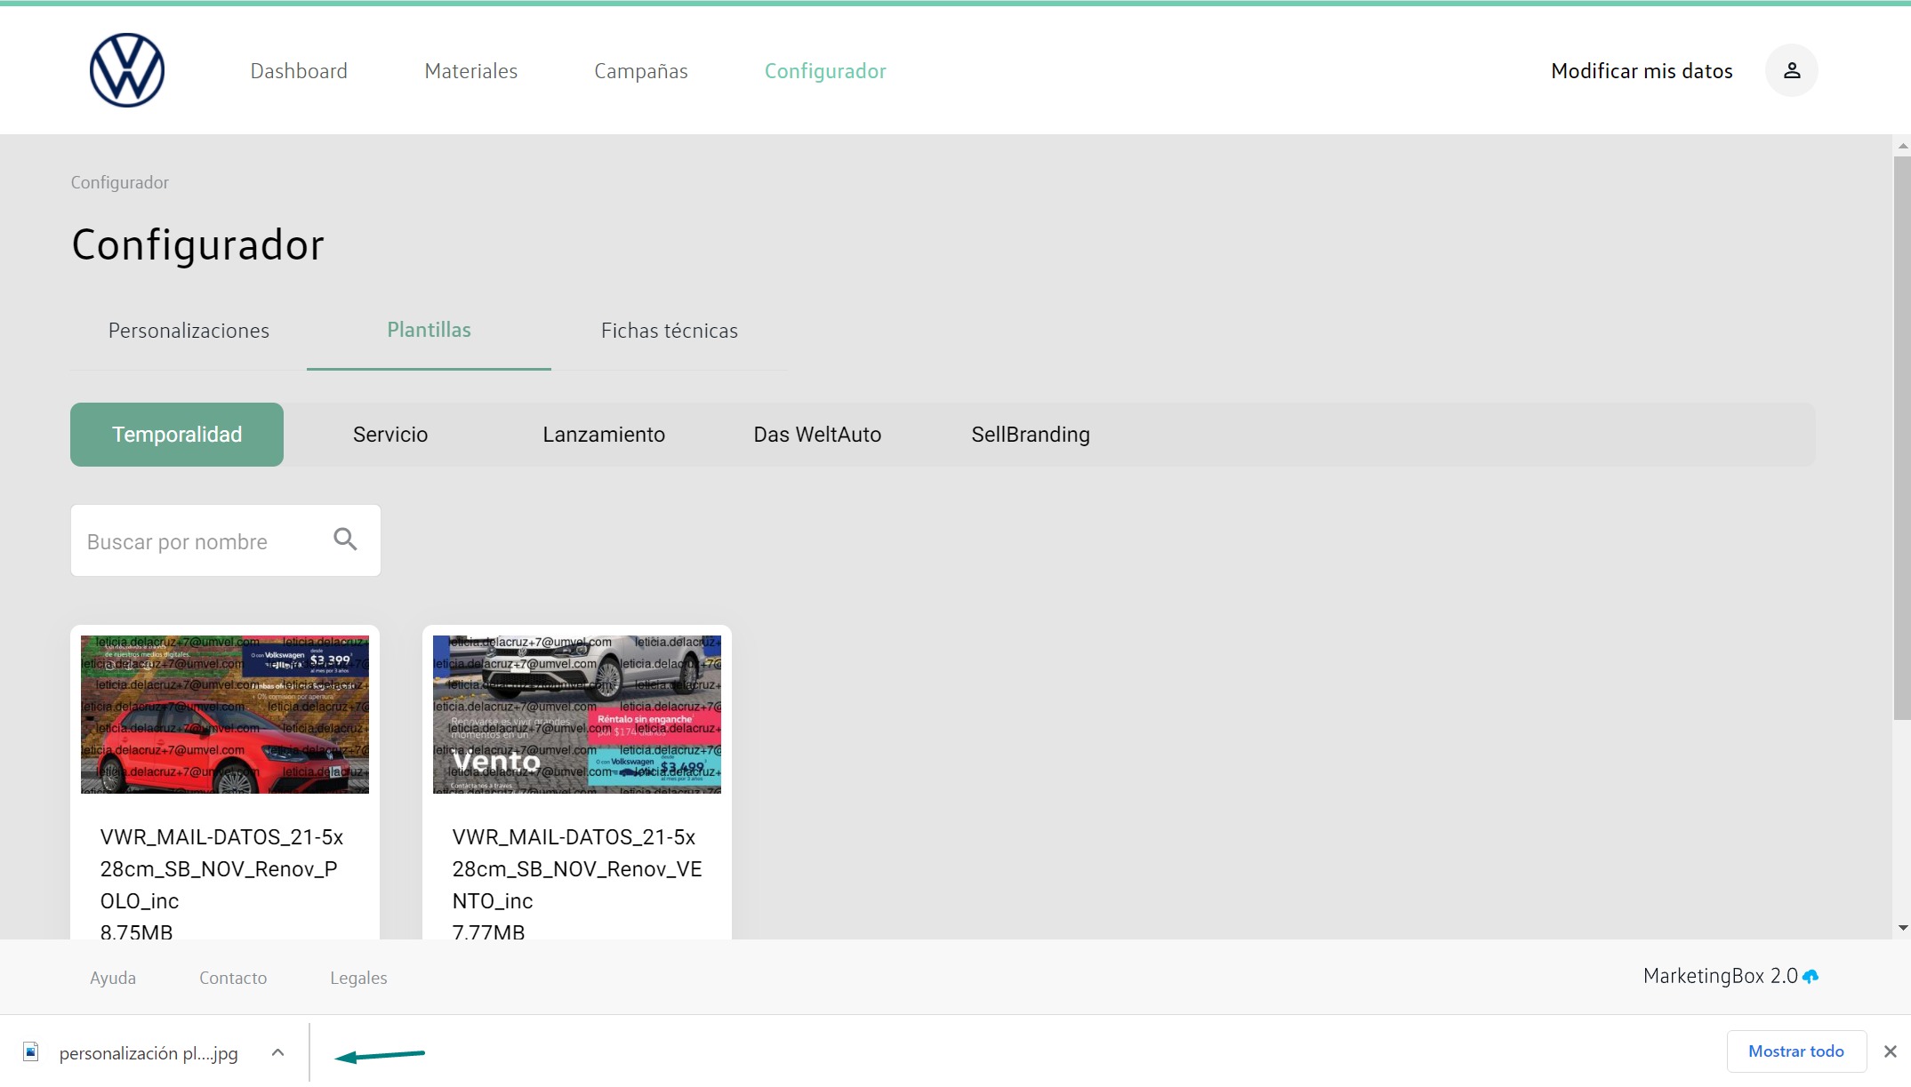Screen dimensions: 1911x1087
Task: Switch to the Fichas técnicas tab
Action: 669,331
